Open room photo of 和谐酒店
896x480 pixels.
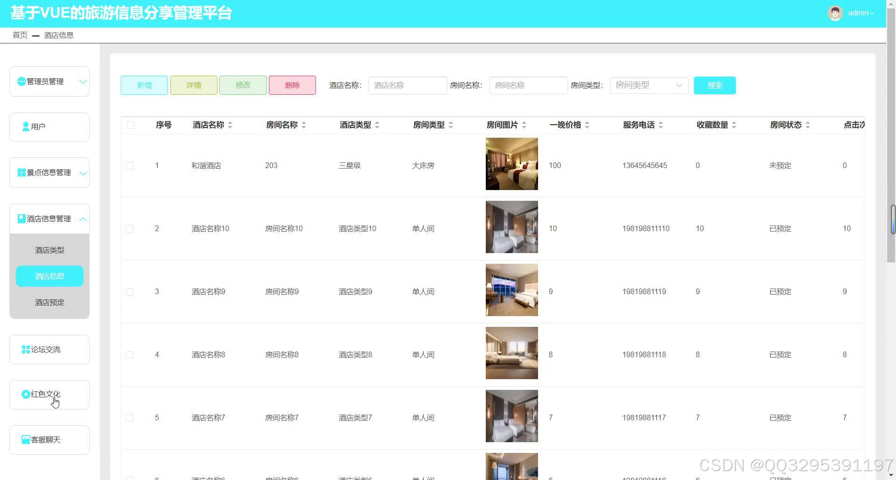click(x=512, y=164)
